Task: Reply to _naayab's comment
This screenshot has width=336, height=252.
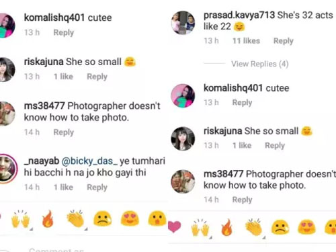Action: coord(97,187)
